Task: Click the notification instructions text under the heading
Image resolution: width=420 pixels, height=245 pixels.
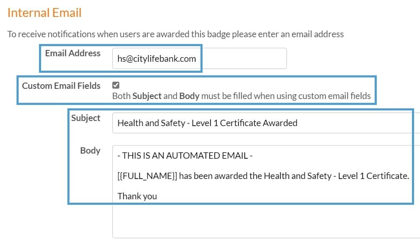Action: (x=175, y=34)
